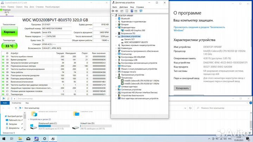
Task: Expand Сетевые адаптеры node
Action: pyautogui.click(x=116, y=87)
